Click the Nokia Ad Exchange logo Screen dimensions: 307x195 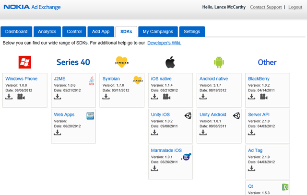point(32,7)
